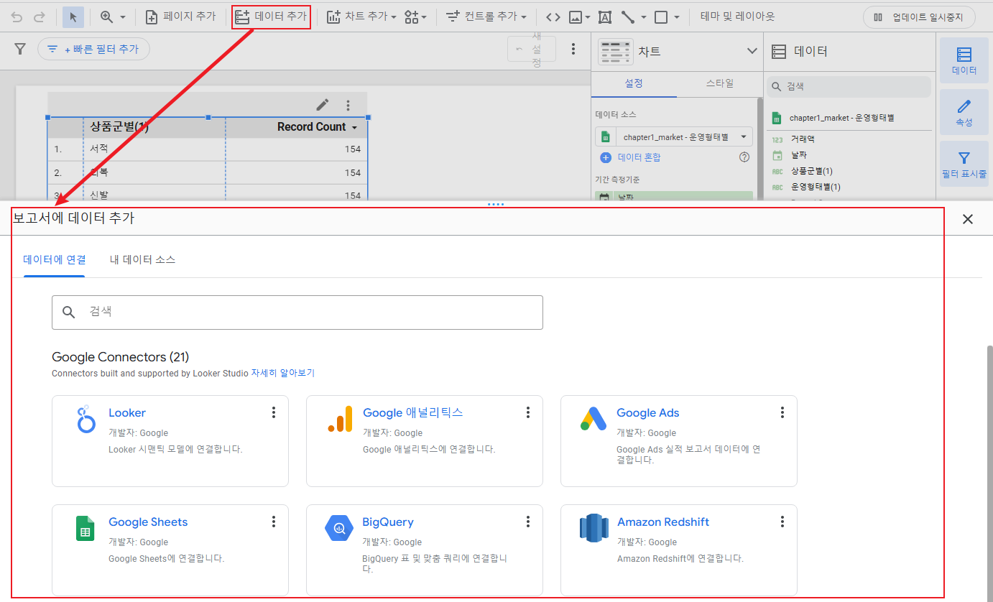Select chapter1_market - 운영형태별 in the data list
Screen dimensions: 993x602
(841, 117)
